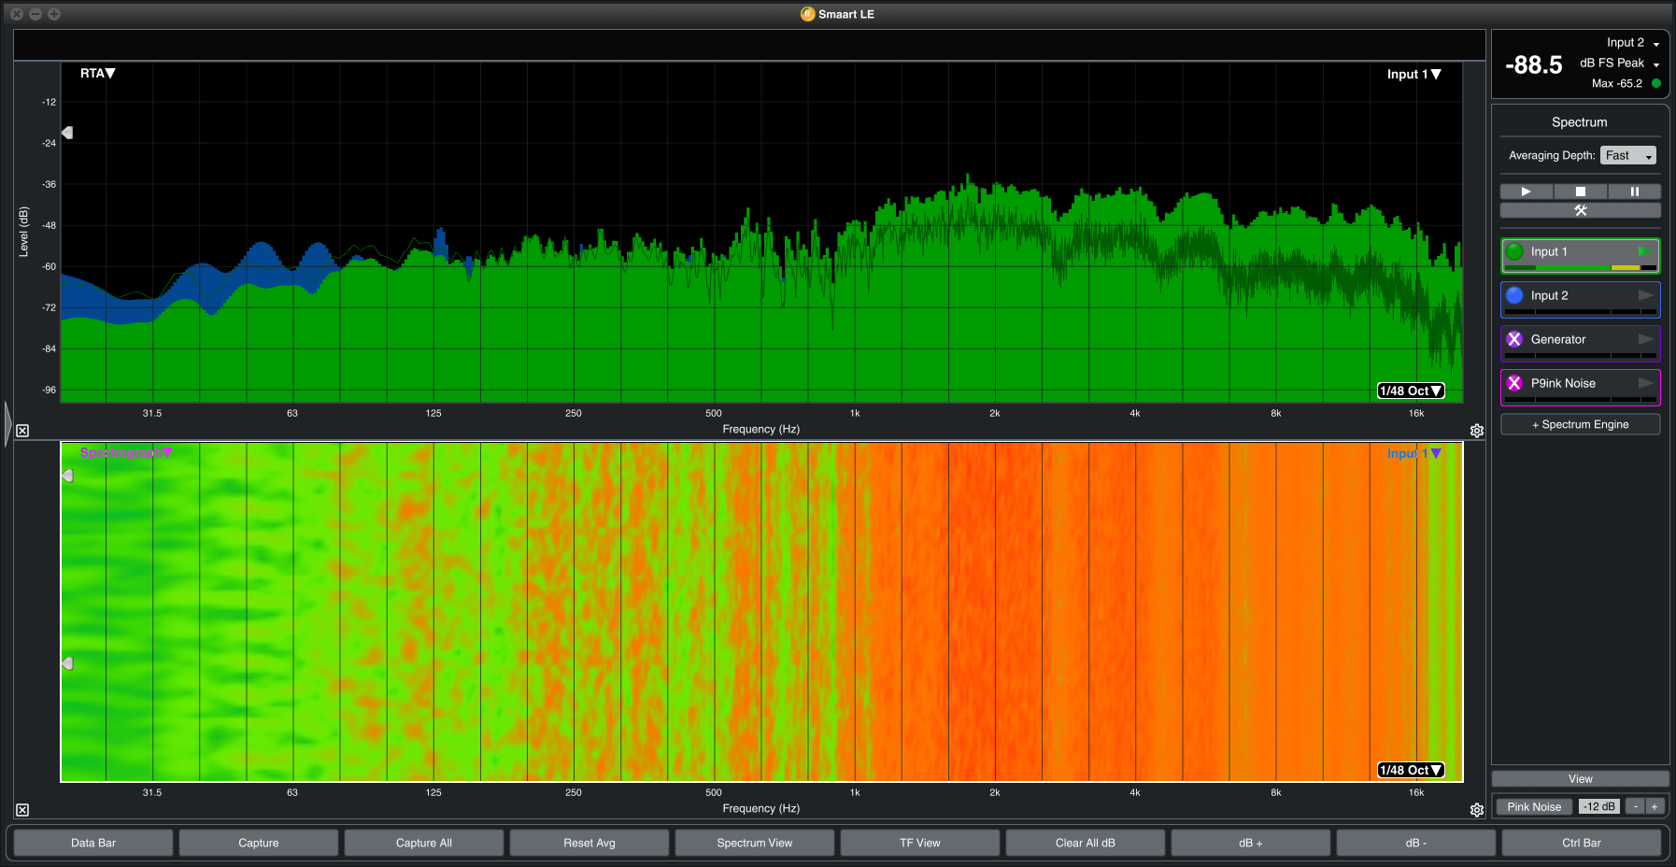Start Input 2 engine with its arrow
This screenshot has width=1676, height=867.
pyautogui.click(x=1645, y=295)
